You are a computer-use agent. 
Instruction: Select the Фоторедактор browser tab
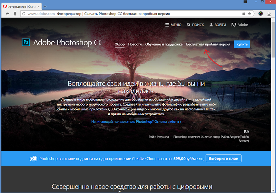point(21,7)
